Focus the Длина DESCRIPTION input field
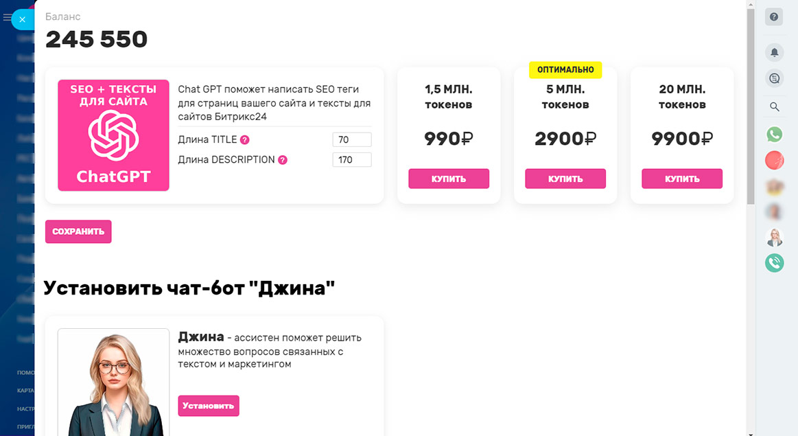The height and width of the screenshot is (436, 798). tap(351, 160)
